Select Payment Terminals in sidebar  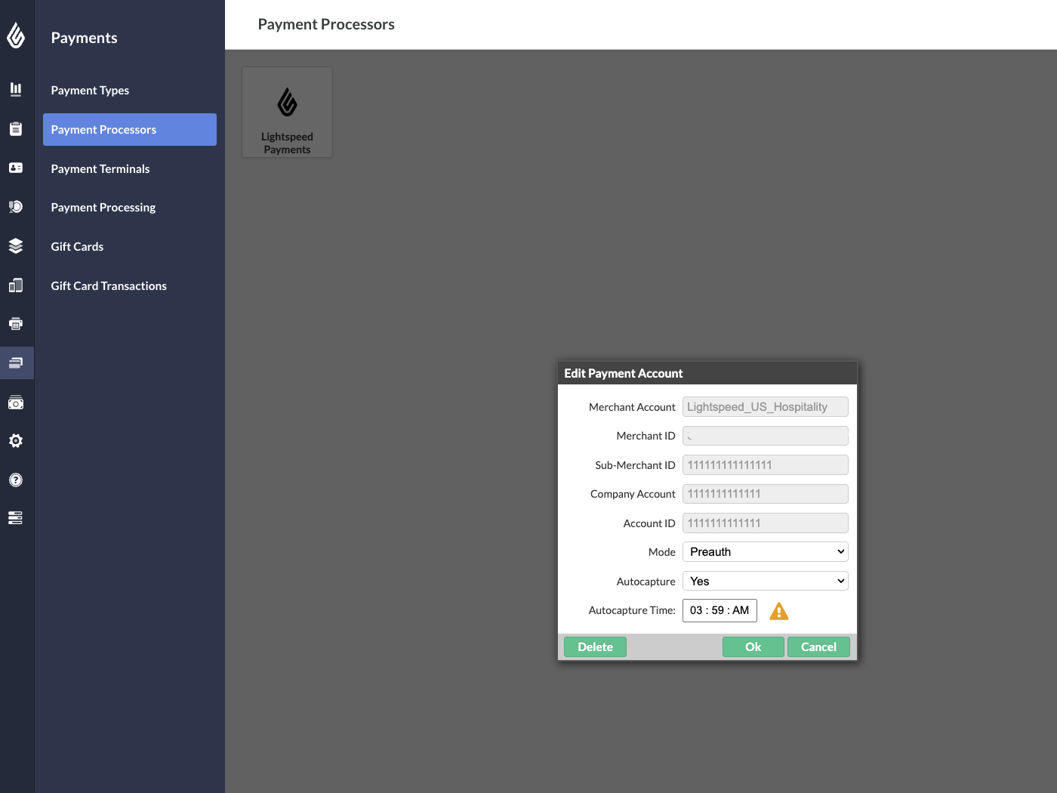tap(100, 168)
